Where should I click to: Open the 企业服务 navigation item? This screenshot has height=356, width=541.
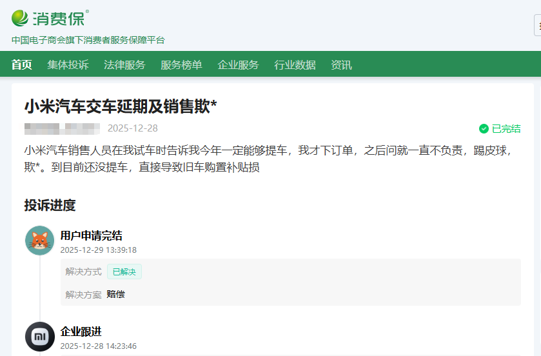(238, 65)
